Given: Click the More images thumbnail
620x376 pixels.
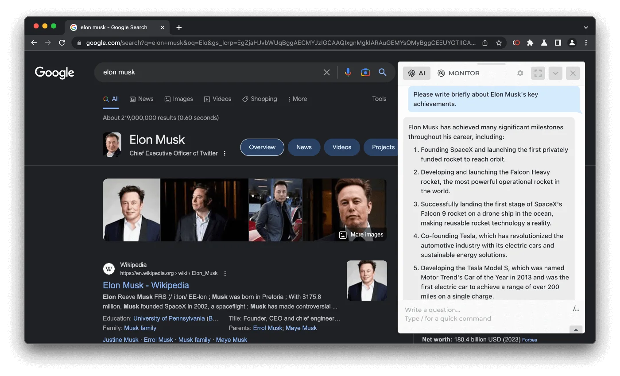Looking at the screenshot, I should pyautogui.click(x=361, y=235).
